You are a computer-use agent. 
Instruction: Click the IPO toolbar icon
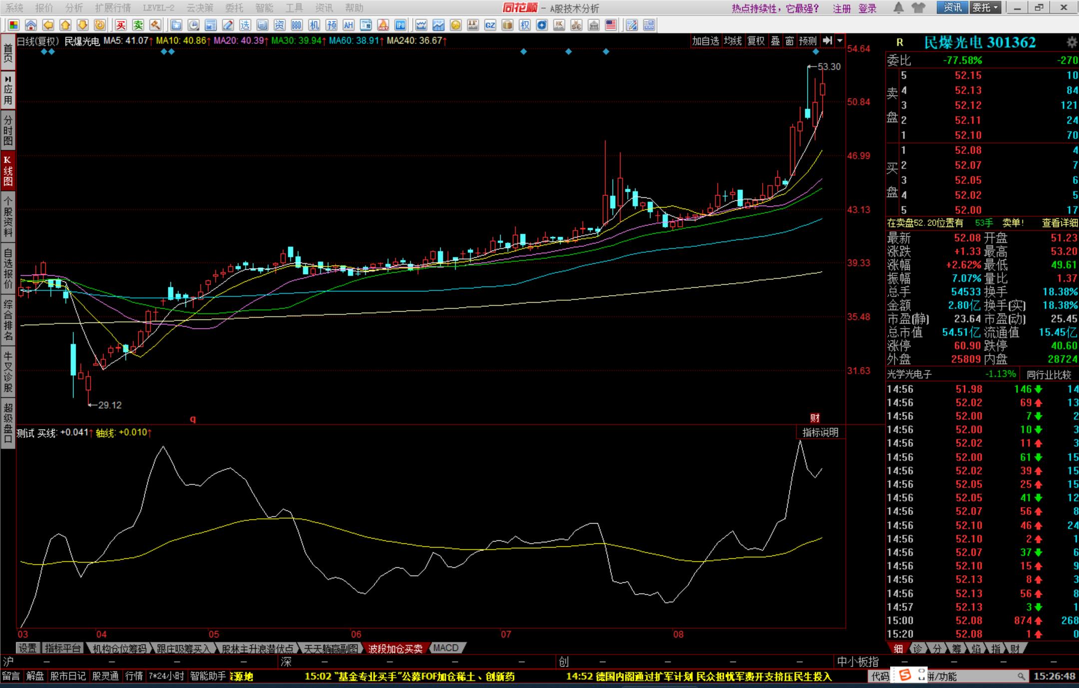[x=400, y=25]
